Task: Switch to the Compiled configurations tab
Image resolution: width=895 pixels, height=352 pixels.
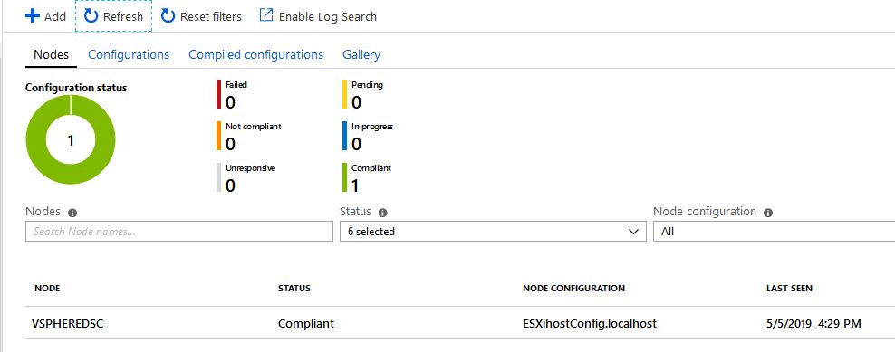Action: coord(255,55)
